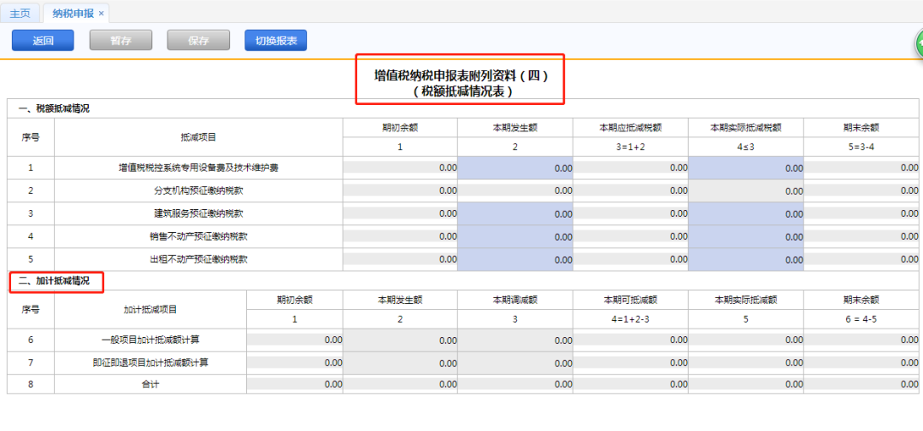The image size is (923, 431).
Task: Click the 出租不动产预征缴纳税款 row label
Action: pyautogui.click(x=198, y=259)
